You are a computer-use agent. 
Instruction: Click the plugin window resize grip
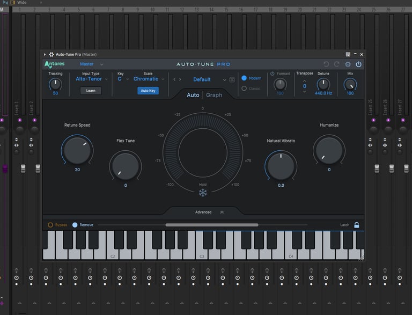click(x=361, y=258)
